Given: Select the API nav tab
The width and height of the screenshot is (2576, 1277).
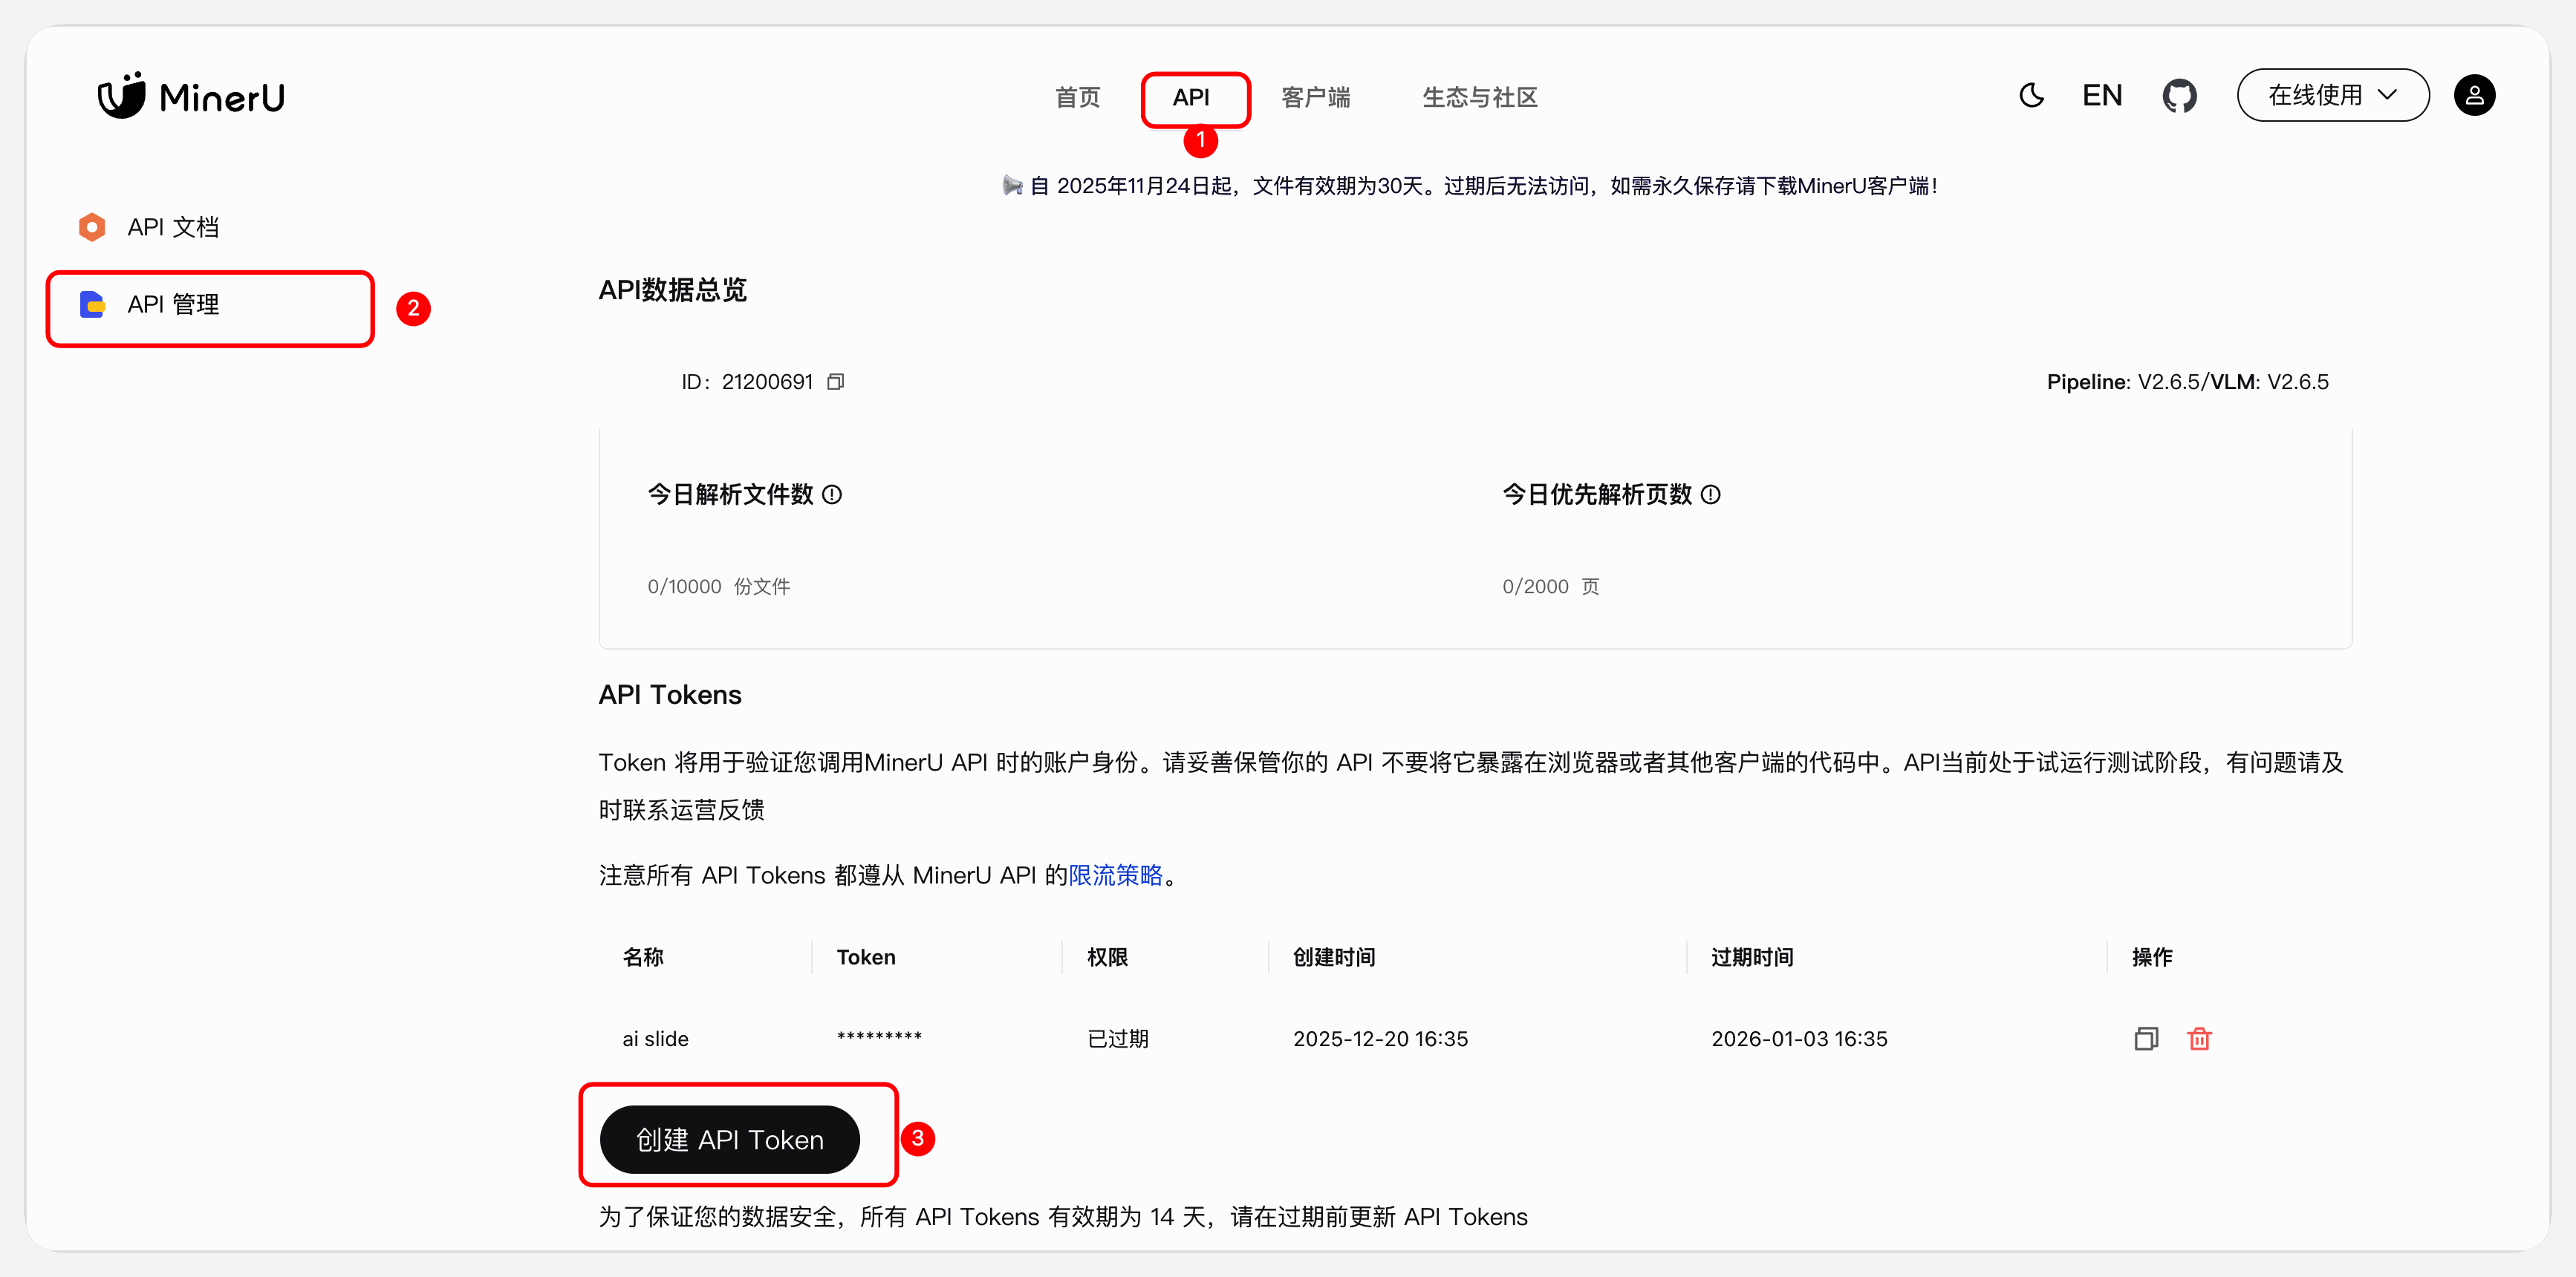Looking at the screenshot, I should pos(1191,98).
